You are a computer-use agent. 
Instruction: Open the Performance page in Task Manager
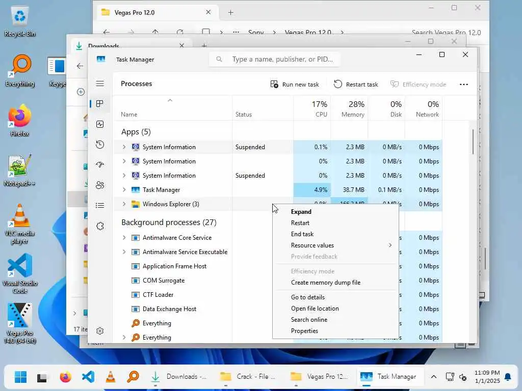(100, 124)
